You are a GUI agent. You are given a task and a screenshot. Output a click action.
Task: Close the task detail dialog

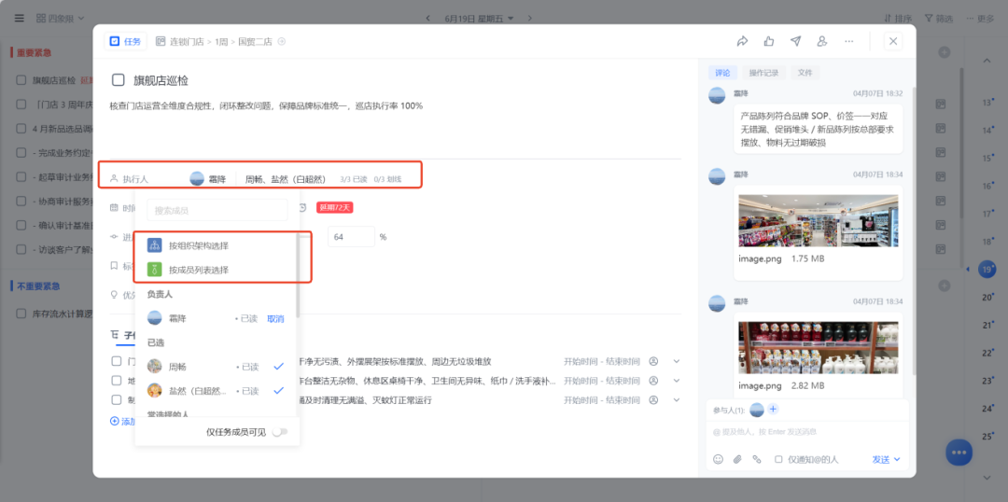click(x=893, y=41)
